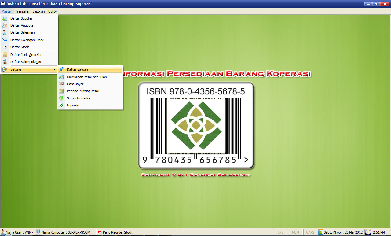The width and height of the screenshot is (391, 236).
Task: Click the CAPS indicator in status bar
Action: (x=310, y=232)
